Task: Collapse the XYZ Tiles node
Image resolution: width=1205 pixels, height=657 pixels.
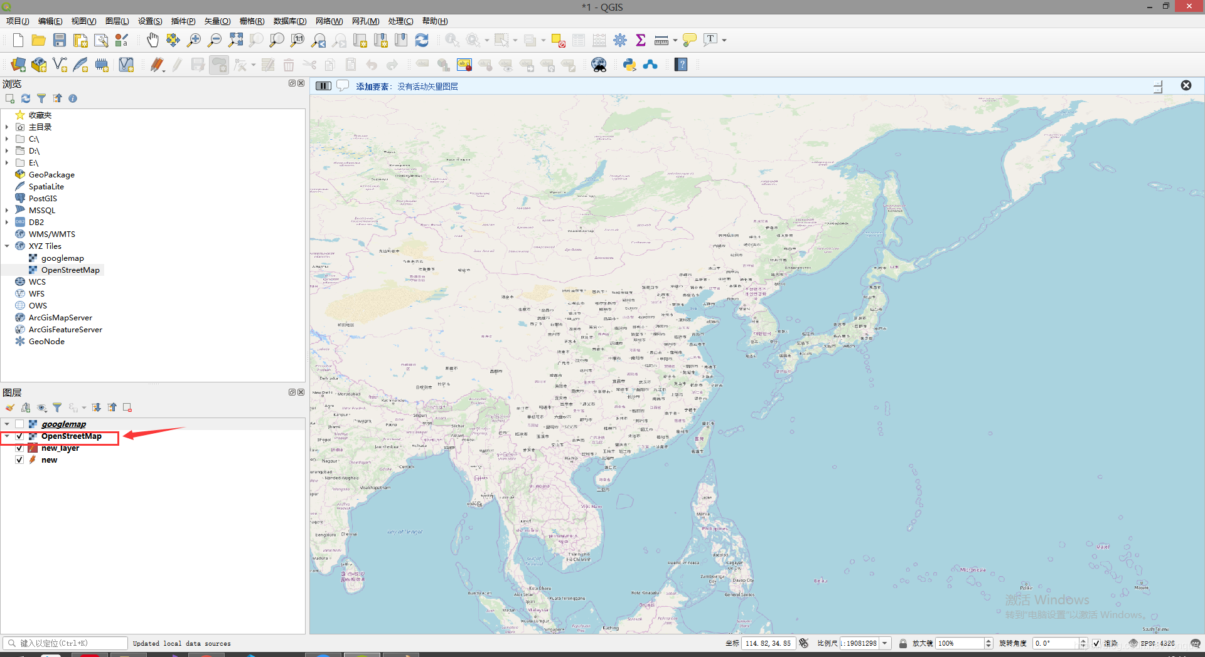Action: point(7,246)
